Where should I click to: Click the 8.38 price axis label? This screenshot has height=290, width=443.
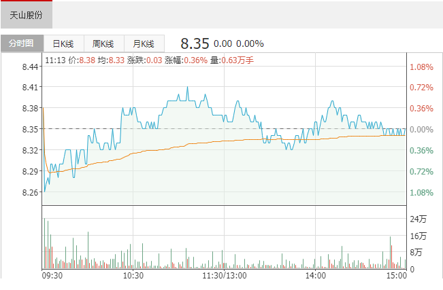30,108
